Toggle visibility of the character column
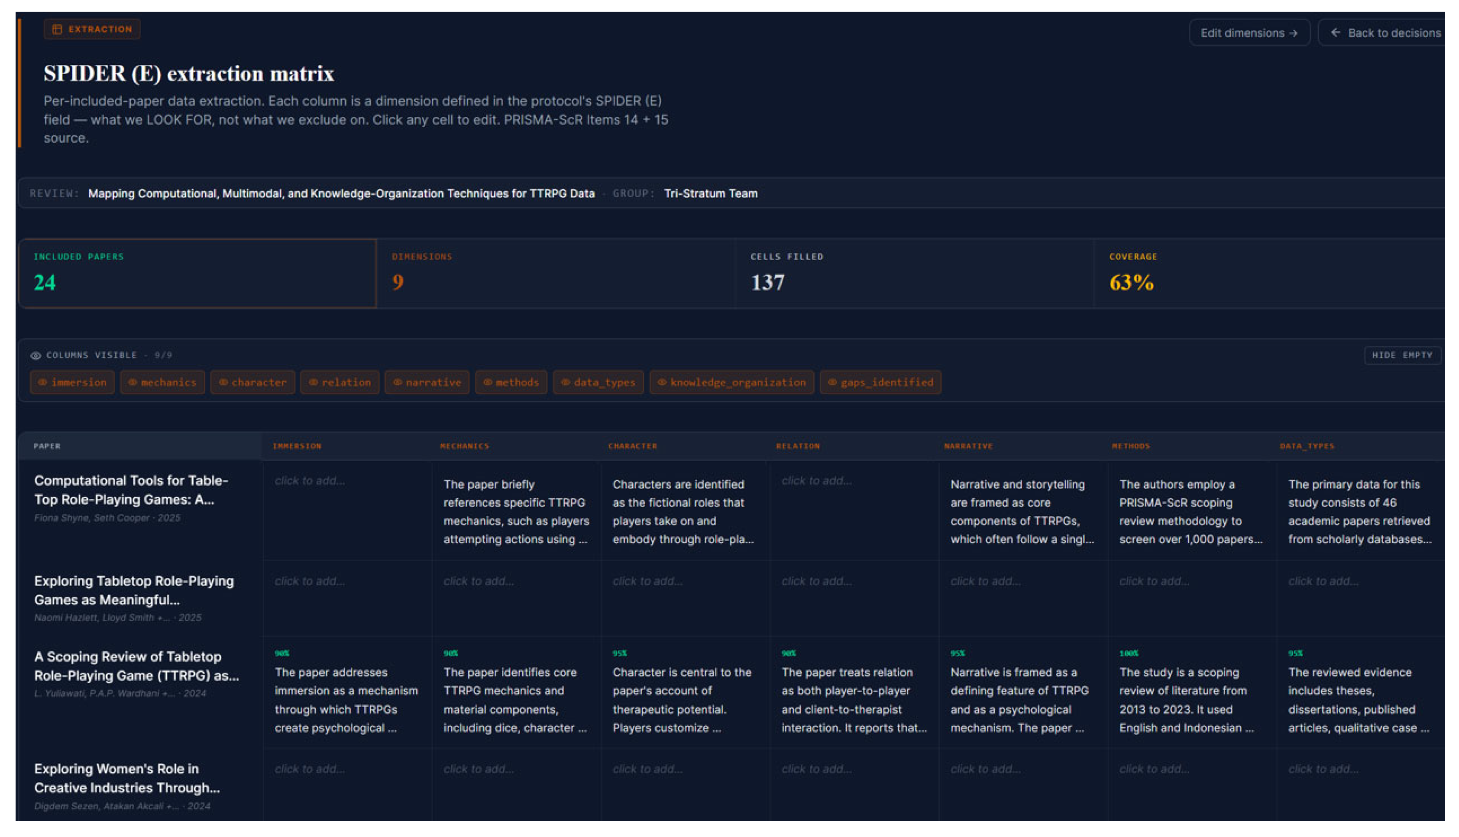Viewport: 1459px width, 837px height. tap(252, 382)
